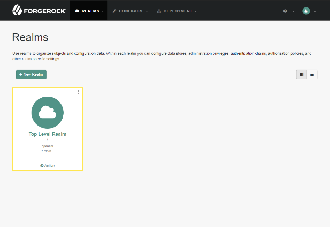
Task: Expand the caret next to the user avatar
Action: pyautogui.click(x=315, y=11)
